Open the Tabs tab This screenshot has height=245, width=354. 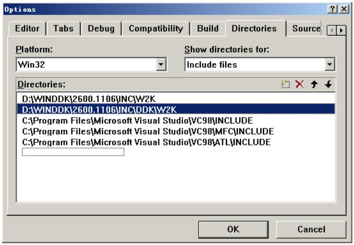coord(63,29)
